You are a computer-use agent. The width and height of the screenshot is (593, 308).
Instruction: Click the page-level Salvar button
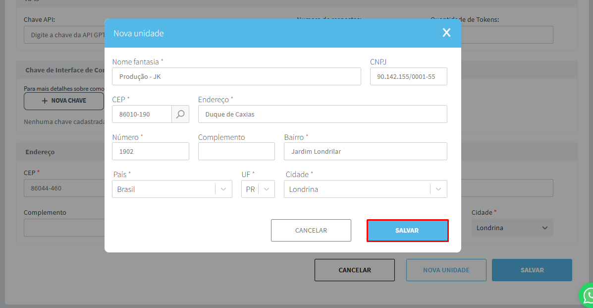532,270
